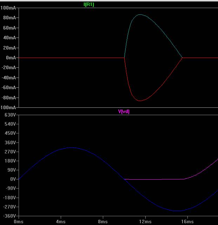Click the 270V voltage axis label

click(x=10, y=152)
